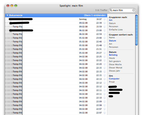
Task: Show info for the 04.02.08 22:13 row
Action: click(x=105, y=79)
